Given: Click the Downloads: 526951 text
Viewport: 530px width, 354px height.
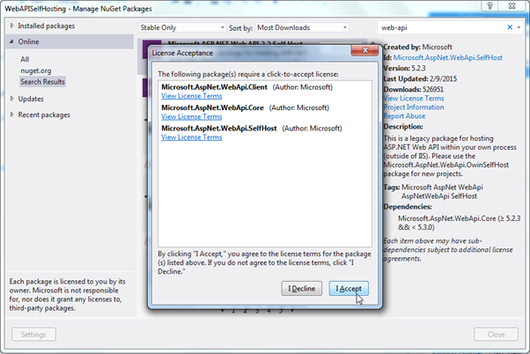Looking at the screenshot, I should pyautogui.click(x=414, y=90).
